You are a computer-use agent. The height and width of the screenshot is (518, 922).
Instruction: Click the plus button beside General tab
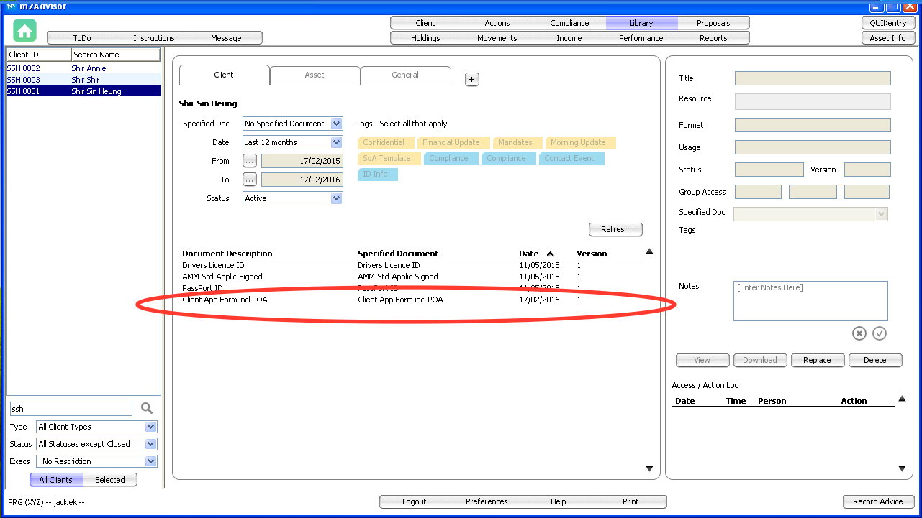(x=472, y=80)
